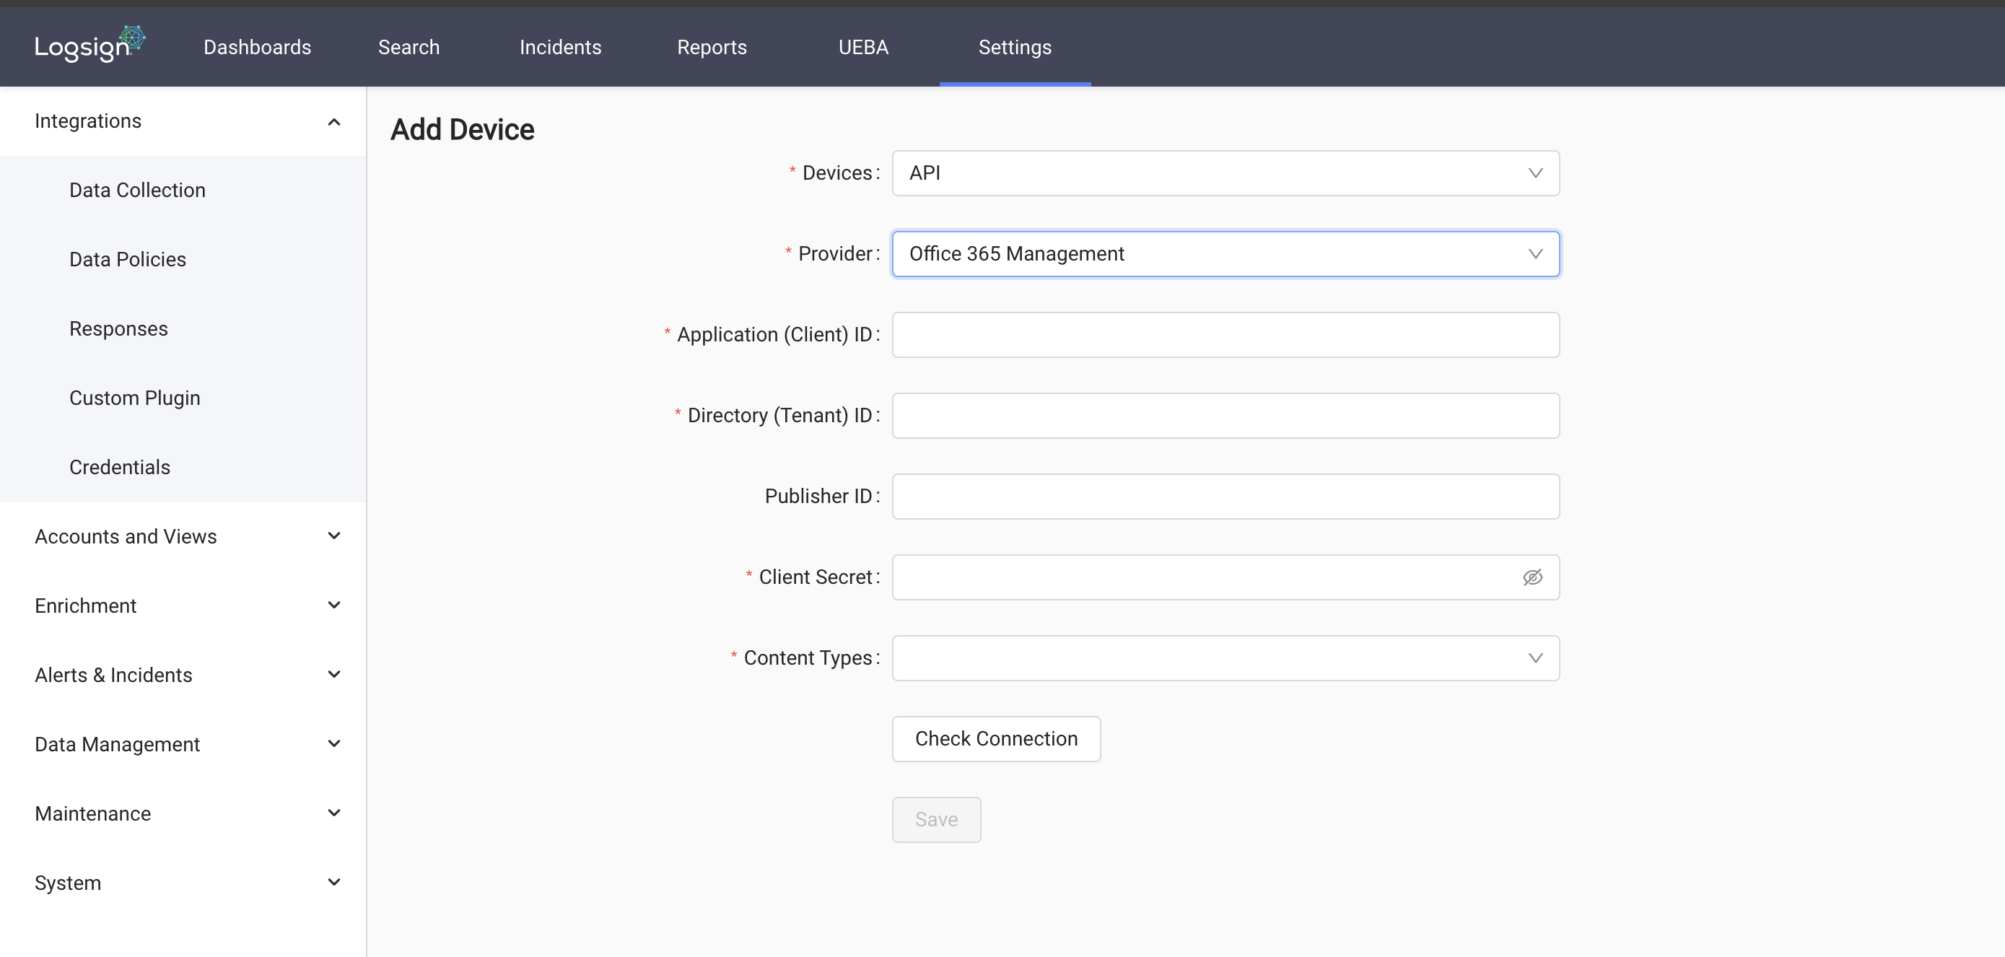Open the Content Types dropdown

(x=1224, y=658)
